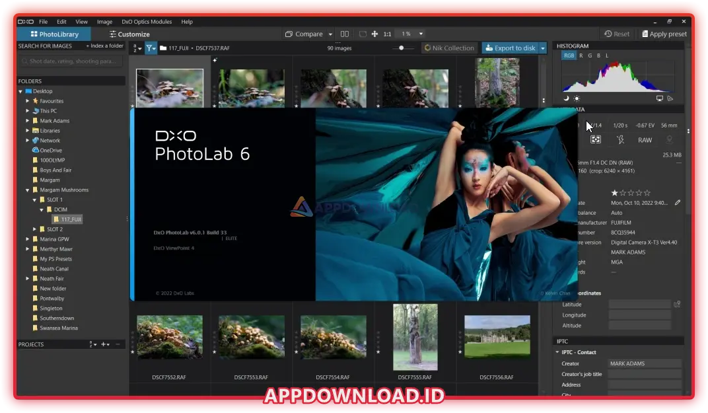Select the RGB histogram channel
708x413 pixels.
[569, 56]
